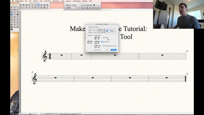The width and height of the screenshot is (204, 115).
Task: Confirm dialog with OK button
Action: (113, 50)
